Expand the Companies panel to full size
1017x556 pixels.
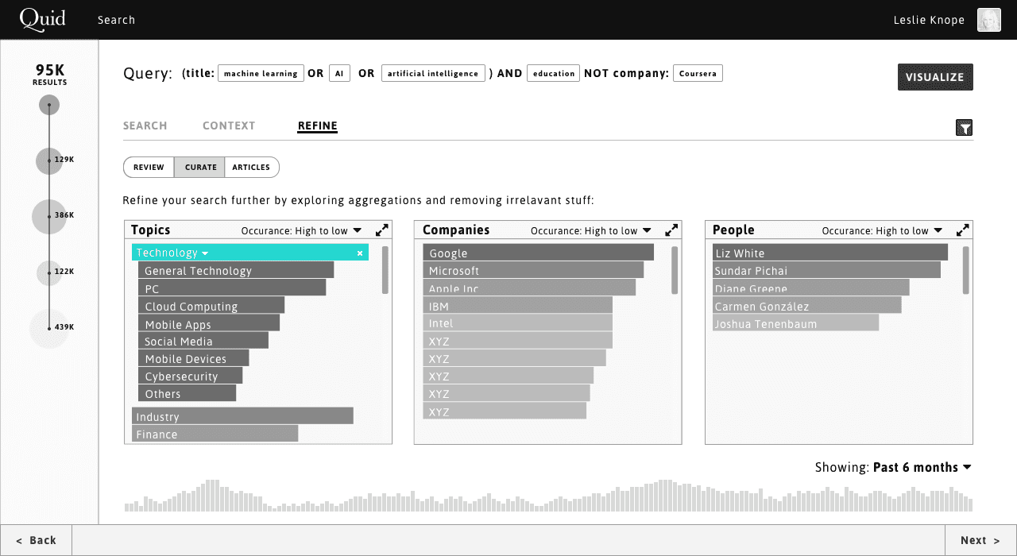(x=671, y=230)
